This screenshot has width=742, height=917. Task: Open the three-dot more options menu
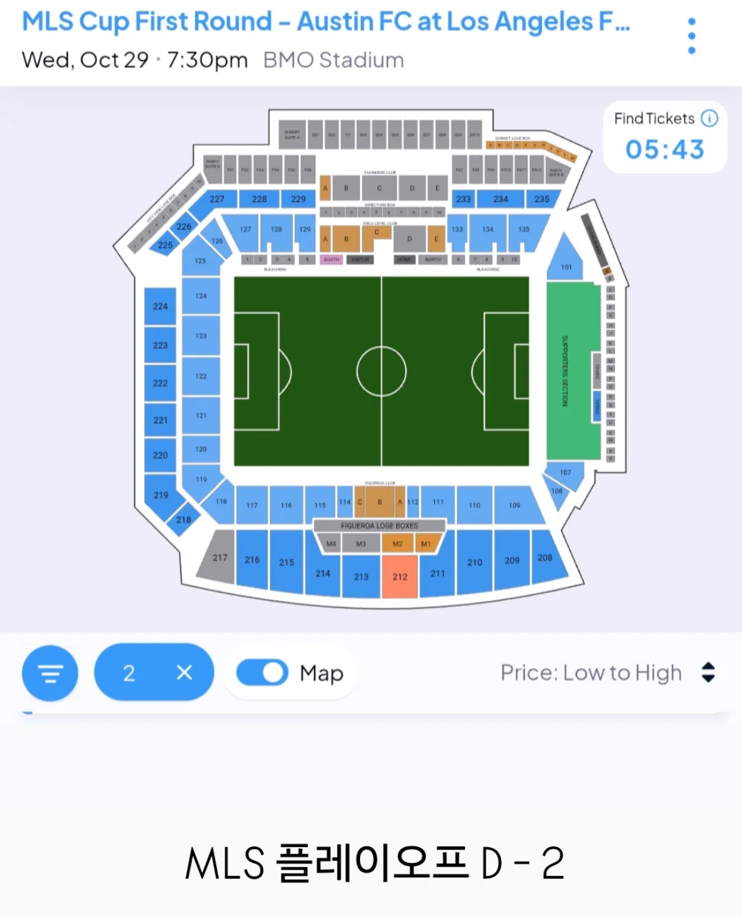pyautogui.click(x=692, y=36)
